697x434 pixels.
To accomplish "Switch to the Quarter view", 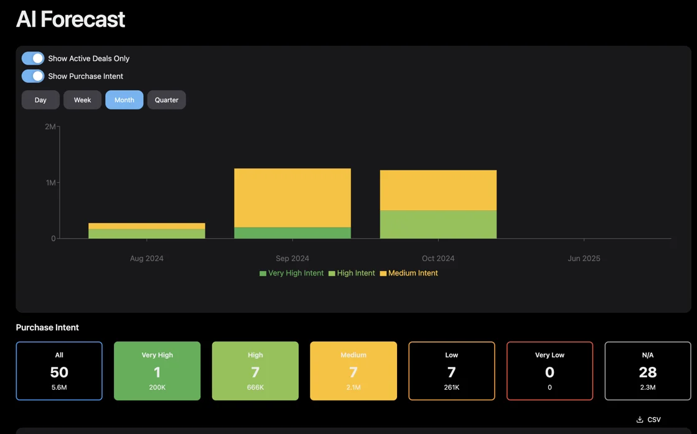I will [x=166, y=99].
